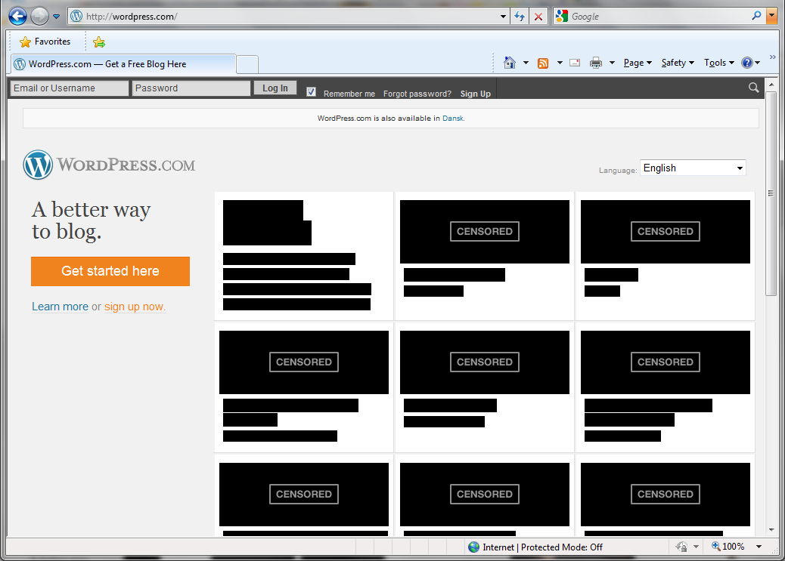Click the Google search provider icon
The height and width of the screenshot is (561, 785).
click(x=562, y=17)
